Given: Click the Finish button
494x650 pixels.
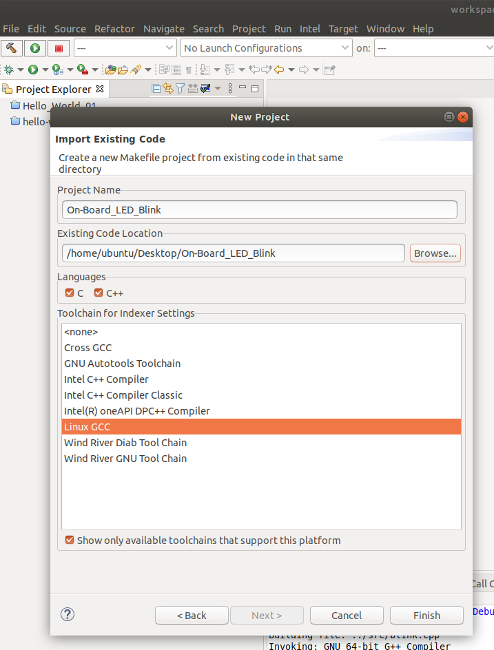Looking at the screenshot, I should coord(426,616).
